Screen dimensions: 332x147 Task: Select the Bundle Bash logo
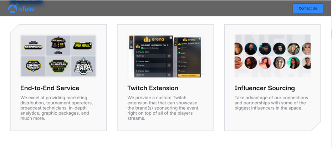(83, 66)
